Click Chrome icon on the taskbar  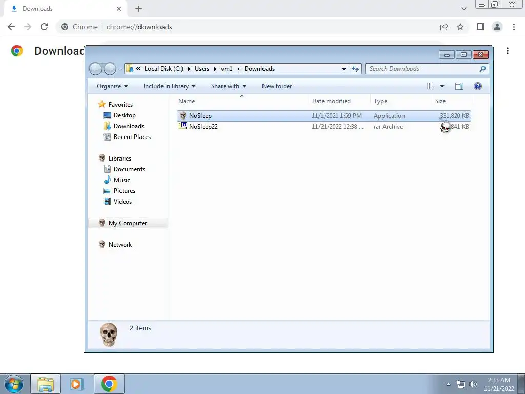coord(109,384)
